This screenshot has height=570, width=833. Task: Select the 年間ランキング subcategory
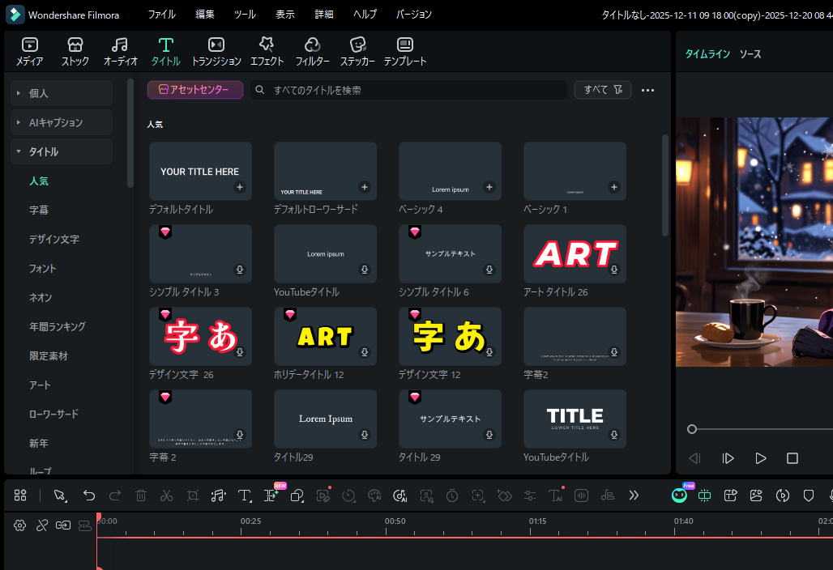[x=58, y=327]
